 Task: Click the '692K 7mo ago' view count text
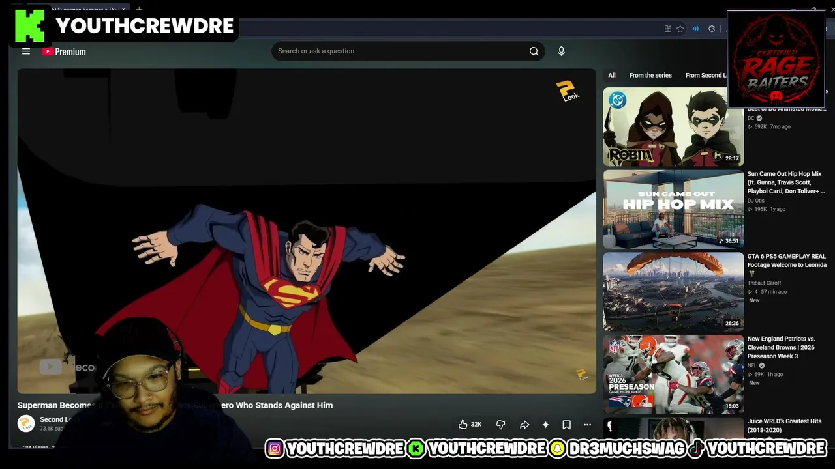(769, 126)
